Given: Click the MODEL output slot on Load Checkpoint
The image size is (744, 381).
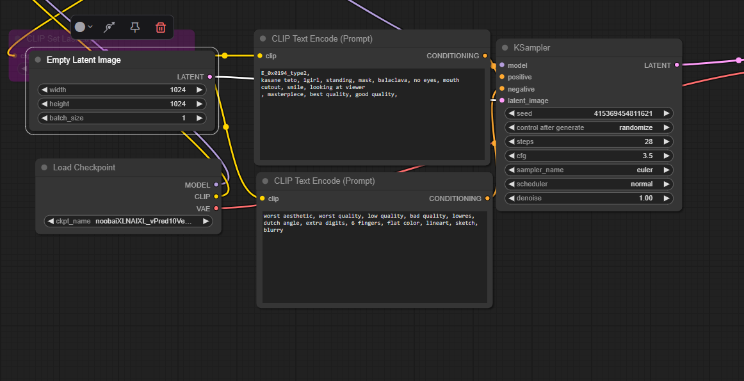Looking at the screenshot, I should coord(216,184).
